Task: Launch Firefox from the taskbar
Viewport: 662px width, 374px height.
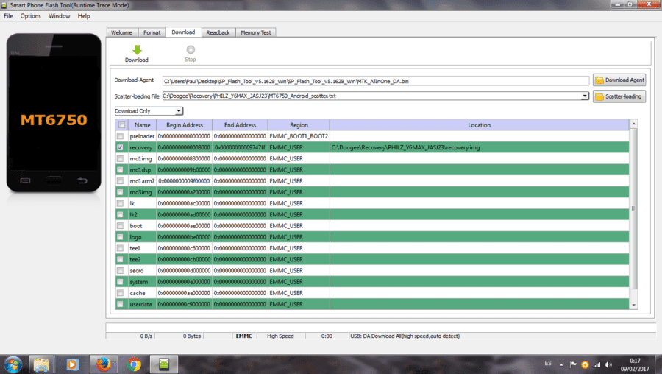Action: [103, 364]
